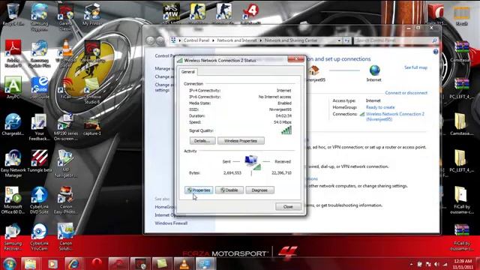Open the Control Panel help icon
480x270 pixels.
[x=436, y=52]
